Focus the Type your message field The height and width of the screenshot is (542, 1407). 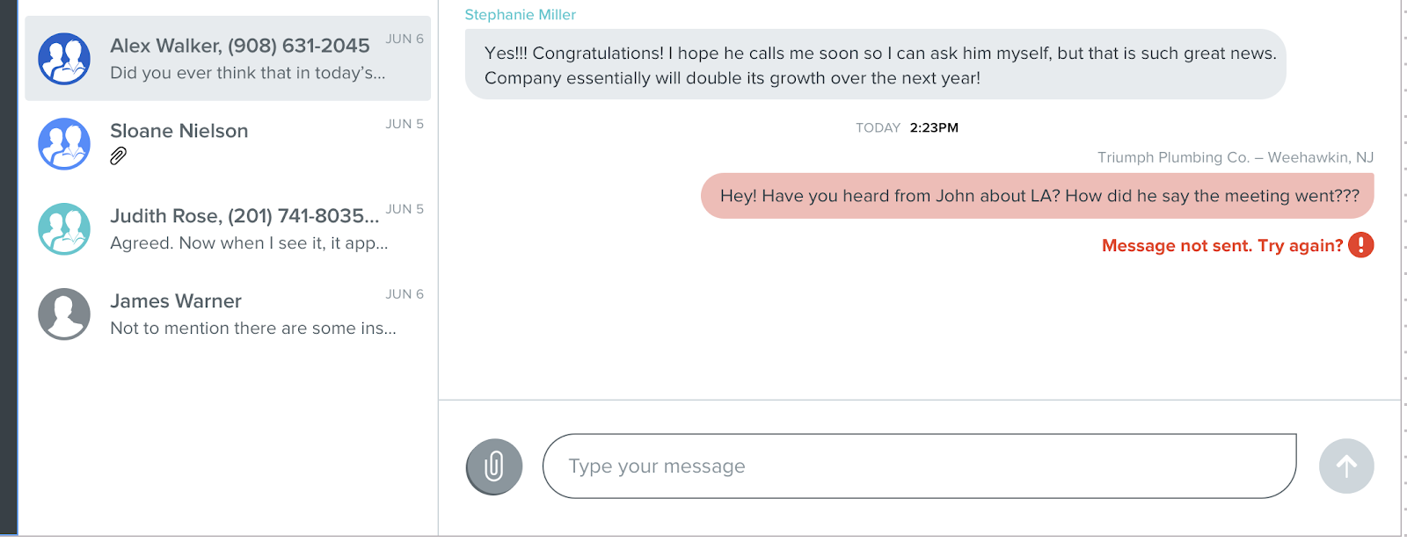[919, 466]
